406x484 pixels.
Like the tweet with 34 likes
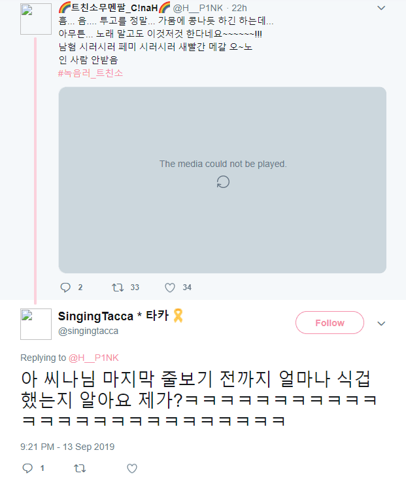(x=170, y=288)
